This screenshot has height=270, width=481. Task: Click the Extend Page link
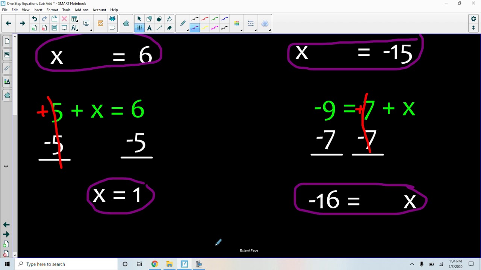point(249,250)
